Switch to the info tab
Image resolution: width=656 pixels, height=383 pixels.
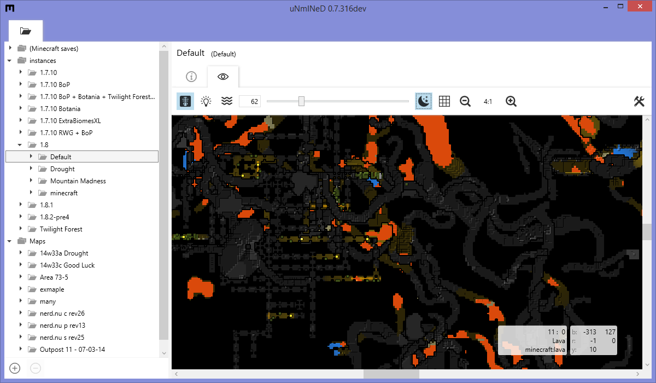[191, 77]
